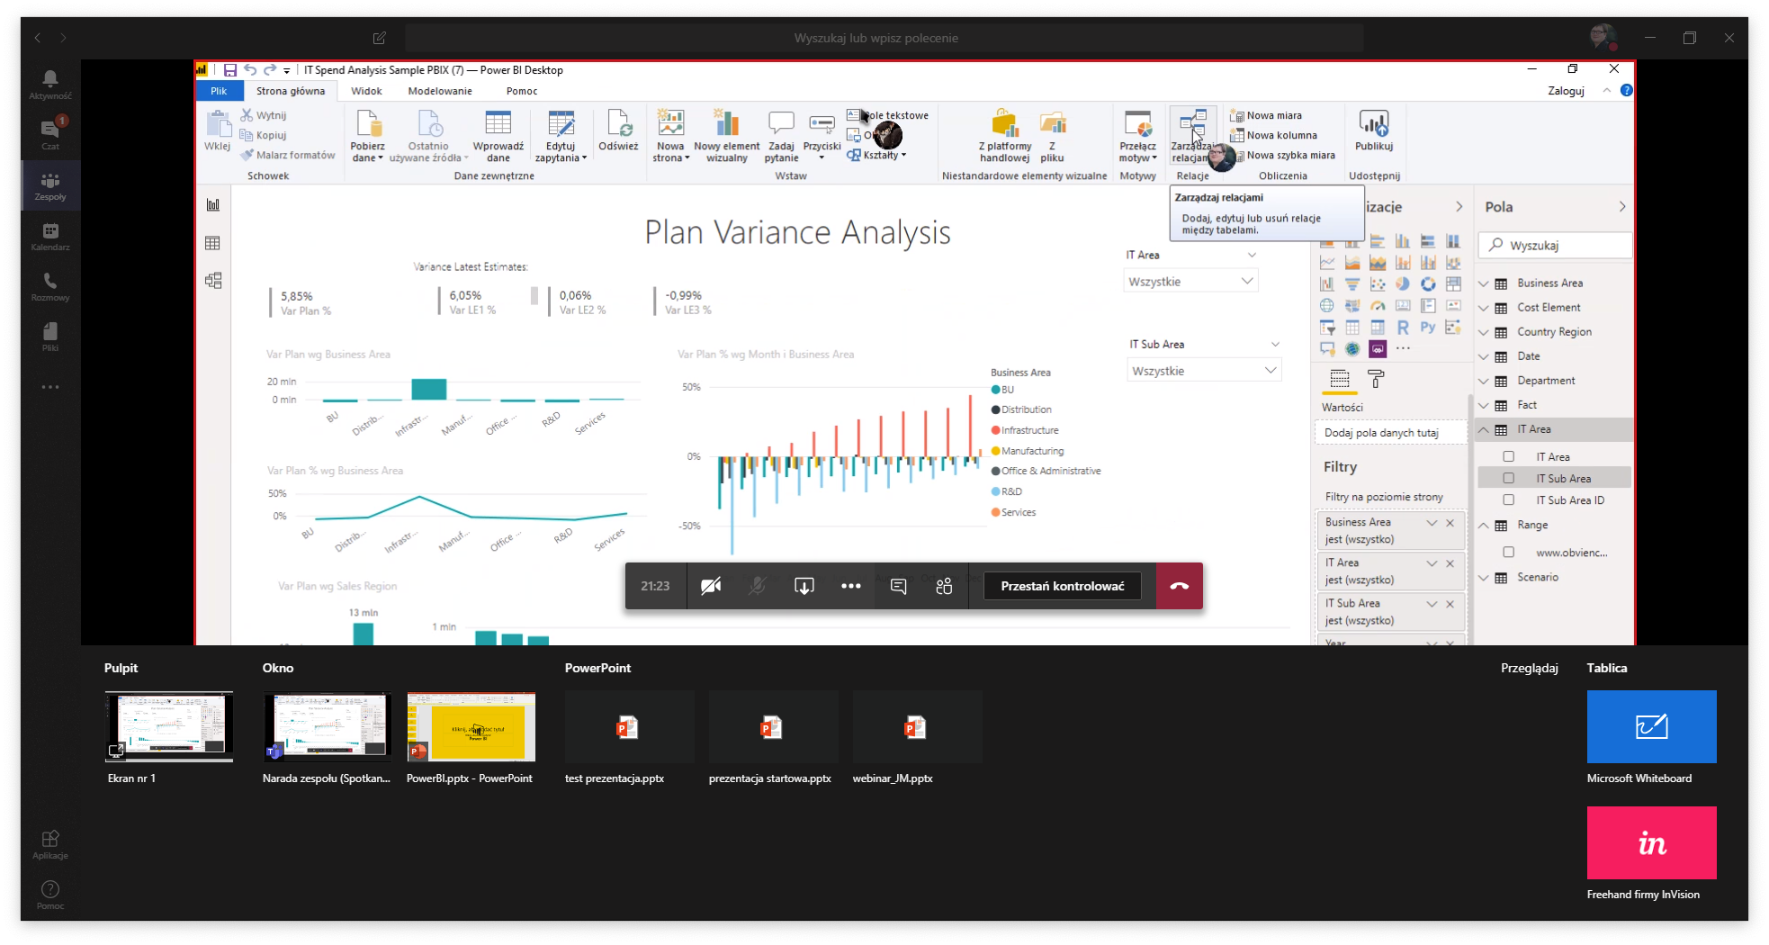
Task: Show participants in the meeting bar
Action: click(944, 586)
